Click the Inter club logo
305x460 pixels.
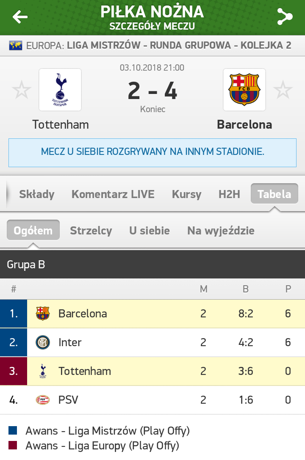click(43, 342)
